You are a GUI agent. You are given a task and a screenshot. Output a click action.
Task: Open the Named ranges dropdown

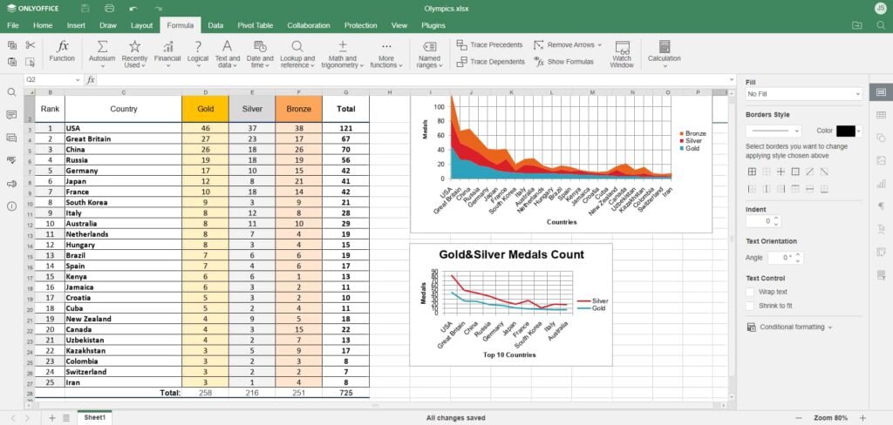429,55
